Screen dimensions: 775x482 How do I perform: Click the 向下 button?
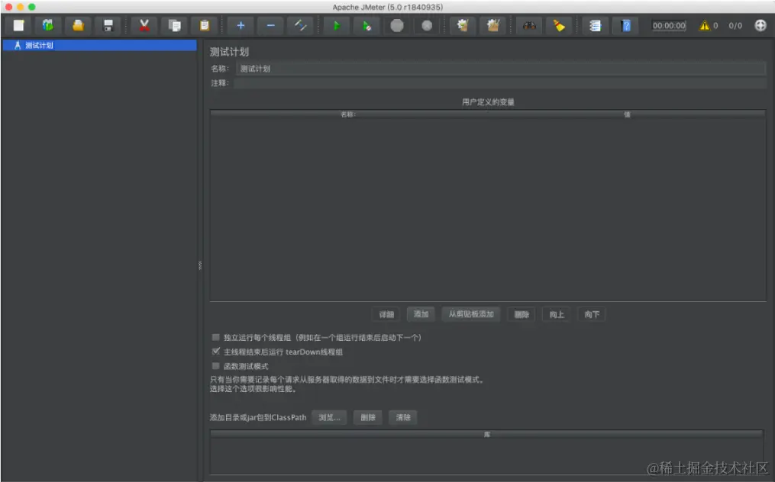pos(592,314)
